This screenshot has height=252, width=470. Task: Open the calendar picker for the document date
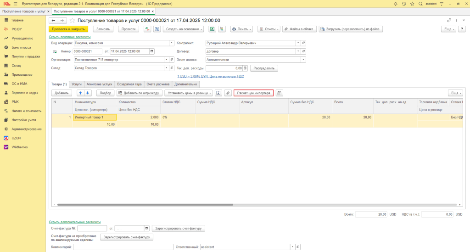(x=151, y=51)
